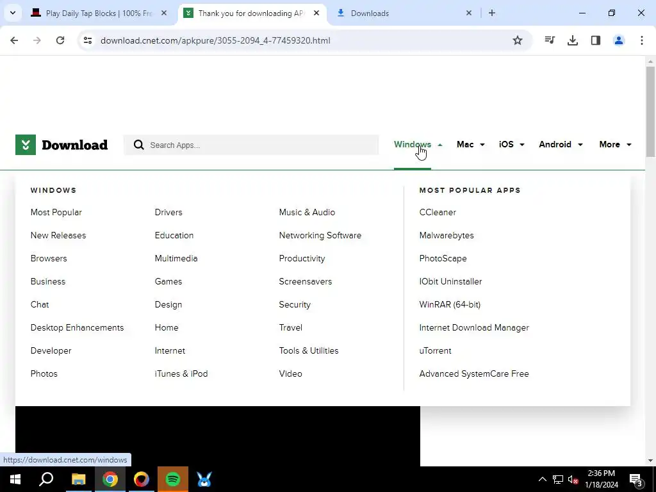
Task: Open Chrome downloads tray icon
Action: (x=572, y=40)
